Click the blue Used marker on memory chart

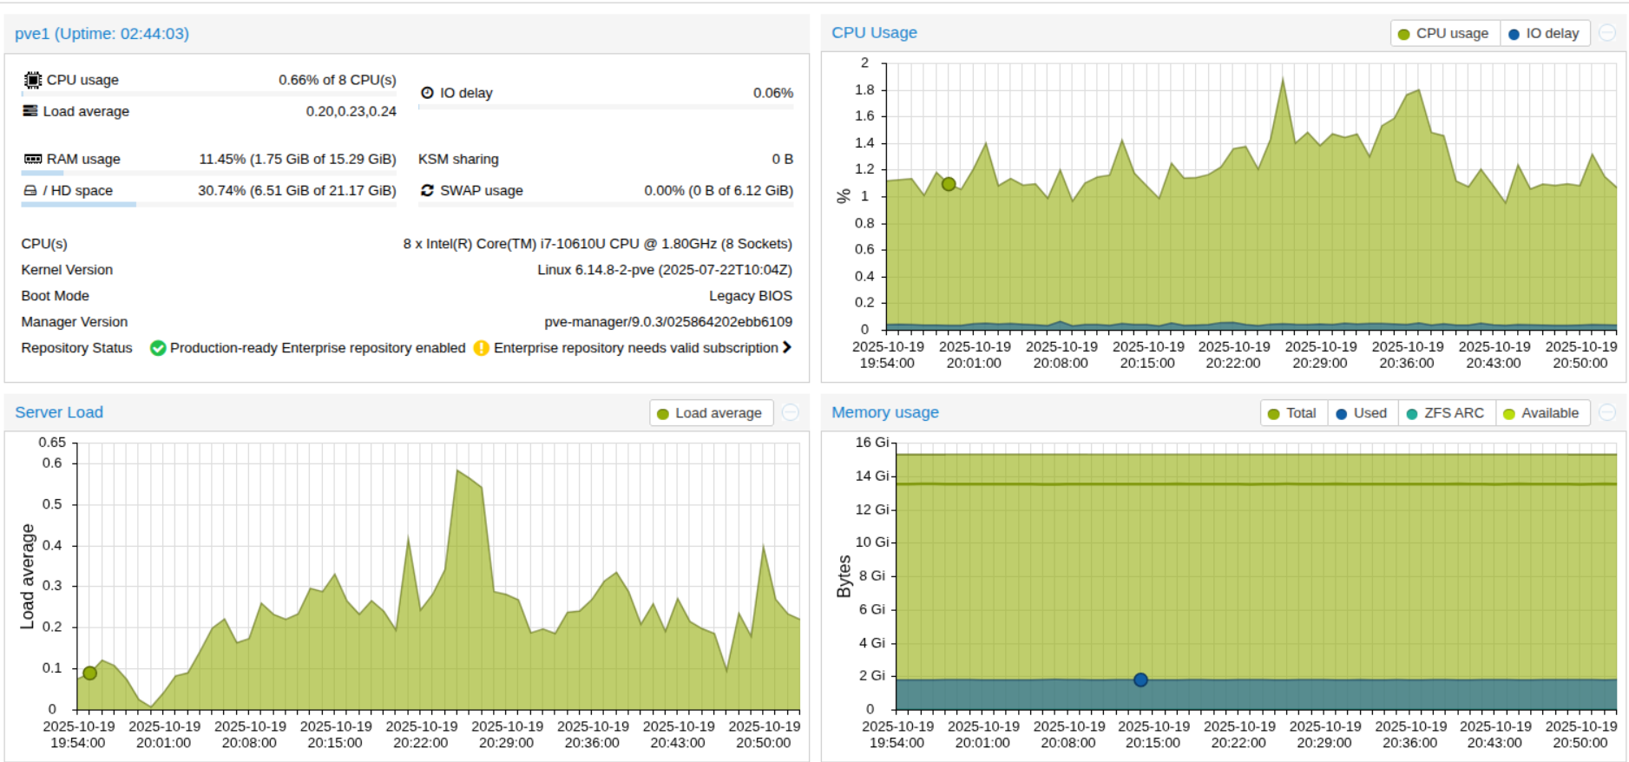1140,680
